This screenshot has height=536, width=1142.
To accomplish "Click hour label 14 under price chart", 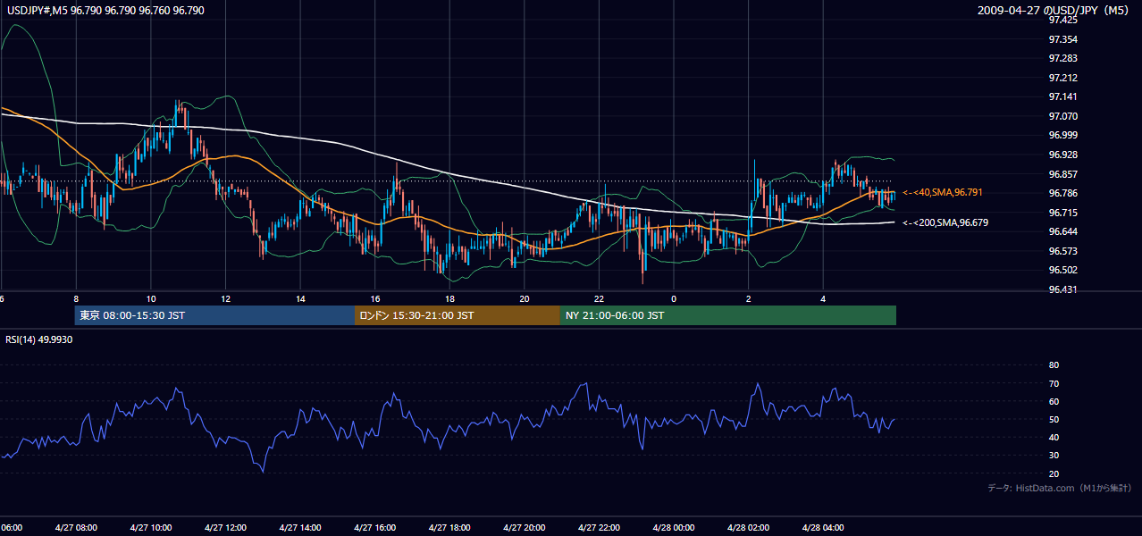I will click(x=300, y=298).
